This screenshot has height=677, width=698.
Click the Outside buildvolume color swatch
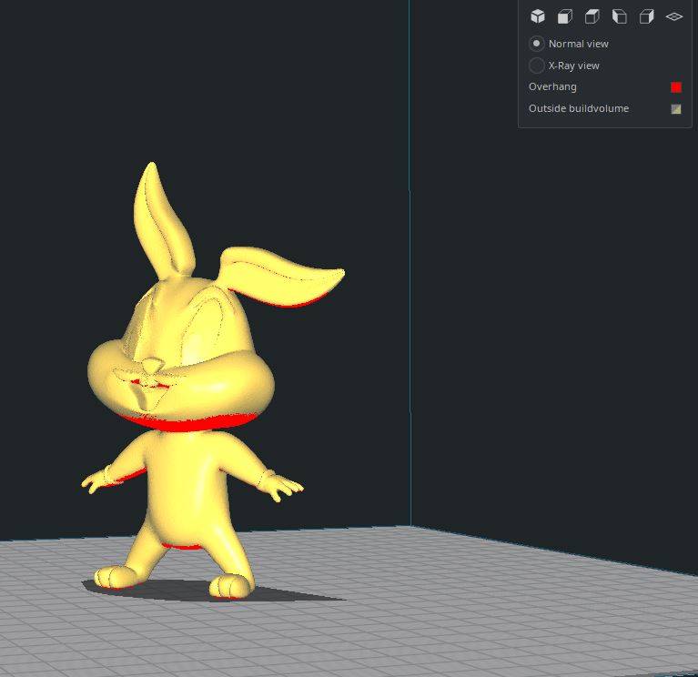[676, 109]
